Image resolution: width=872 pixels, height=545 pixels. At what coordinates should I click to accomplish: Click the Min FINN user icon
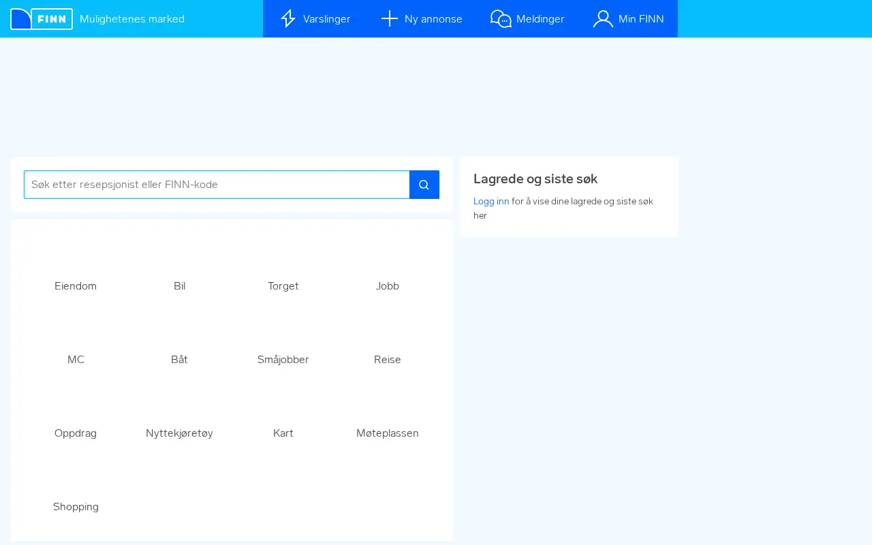click(603, 18)
